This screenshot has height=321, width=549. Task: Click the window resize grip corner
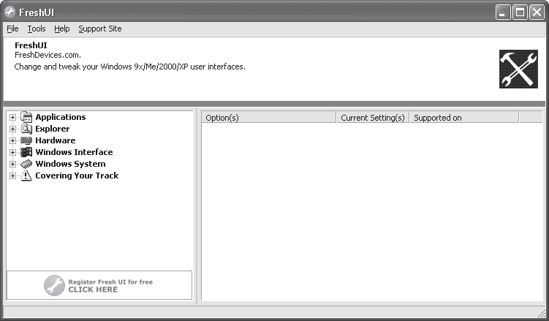(541, 313)
